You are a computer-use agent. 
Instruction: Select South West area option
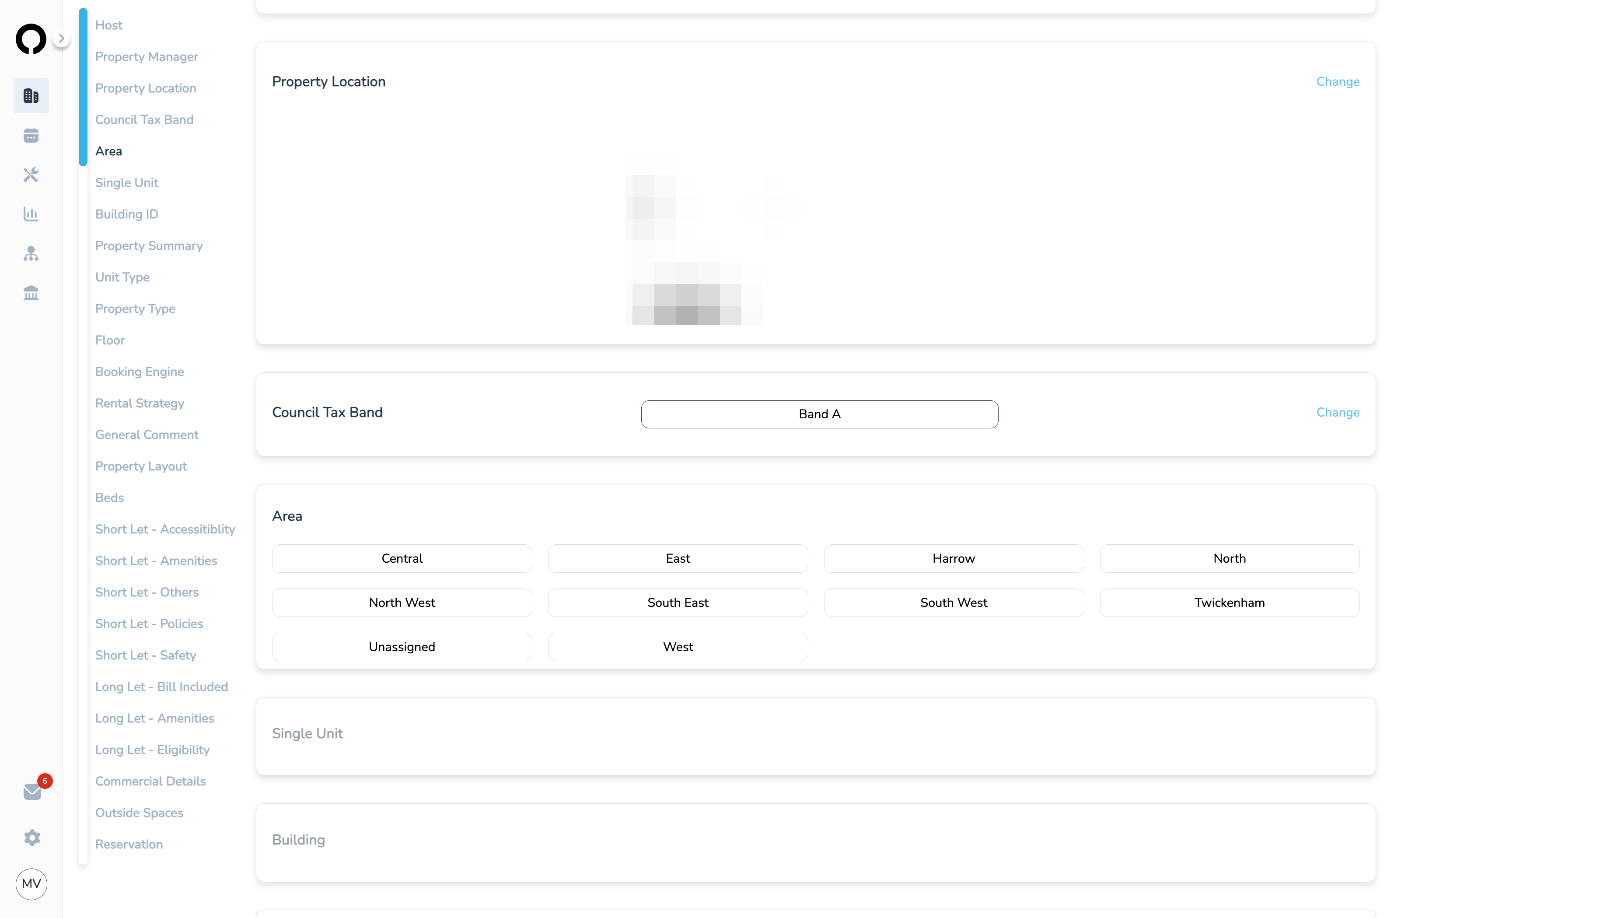click(954, 603)
